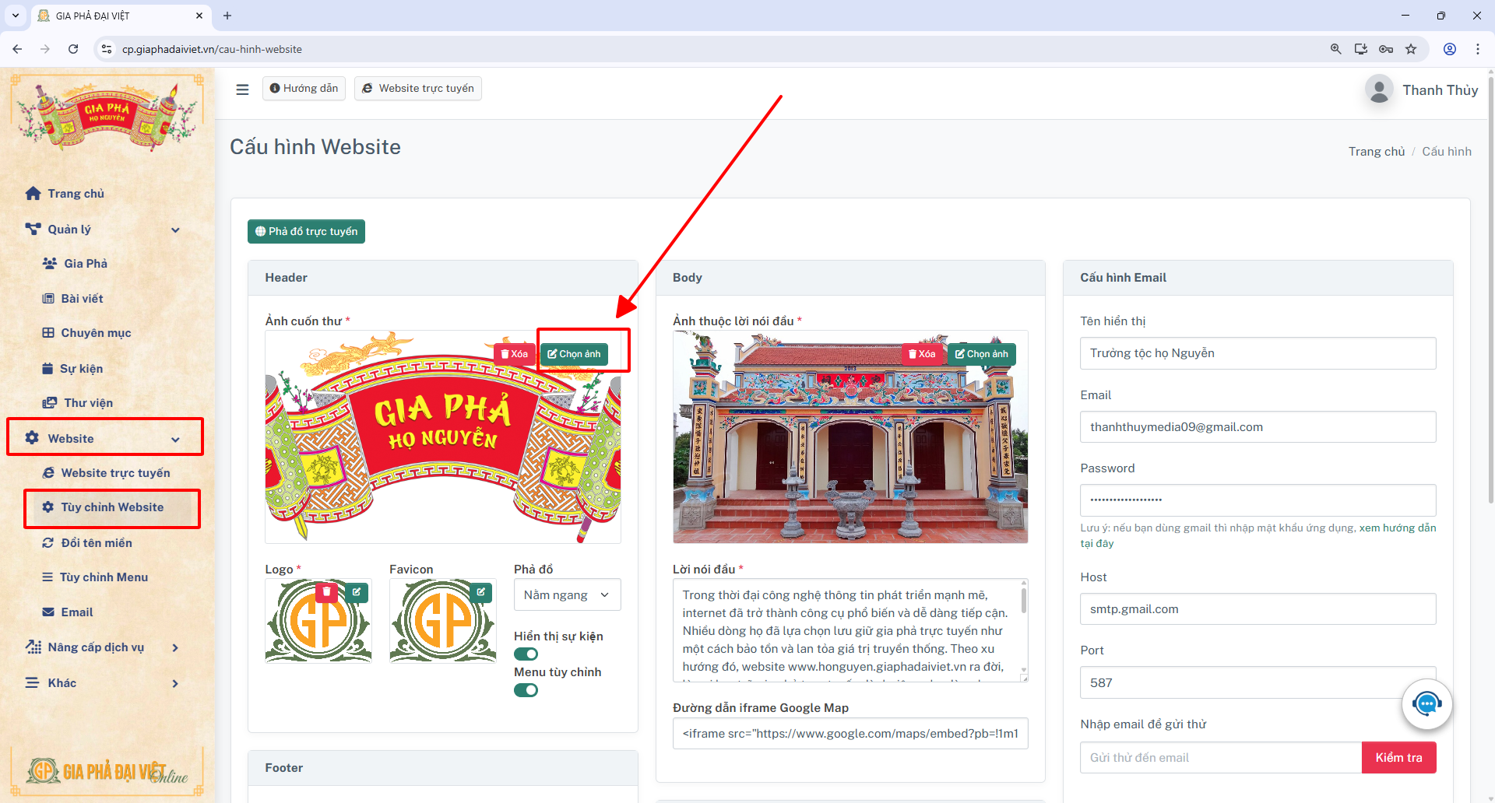
Task: Click edit icon on the Favicon image
Action: click(481, 592)
